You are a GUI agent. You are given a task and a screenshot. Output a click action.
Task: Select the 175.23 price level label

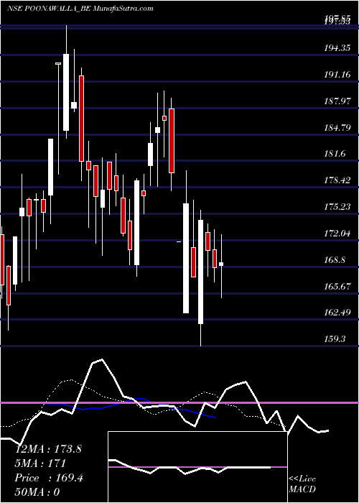pyautogui.click(x=337, y=207)
